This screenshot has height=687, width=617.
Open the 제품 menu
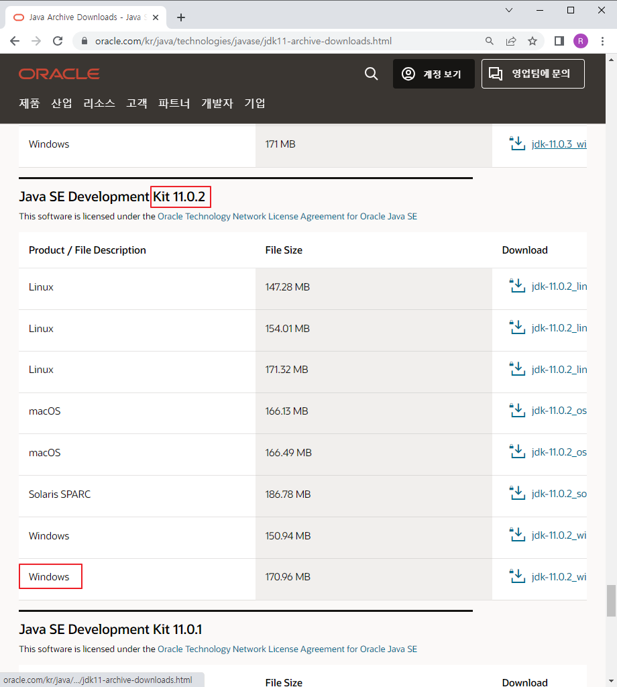click(30, 103)
